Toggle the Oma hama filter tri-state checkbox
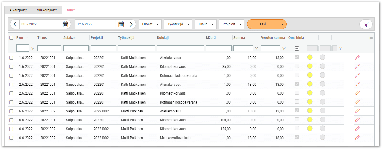Image resolution: width=382 pixels, height=149 pixels. tap(297, 48)
